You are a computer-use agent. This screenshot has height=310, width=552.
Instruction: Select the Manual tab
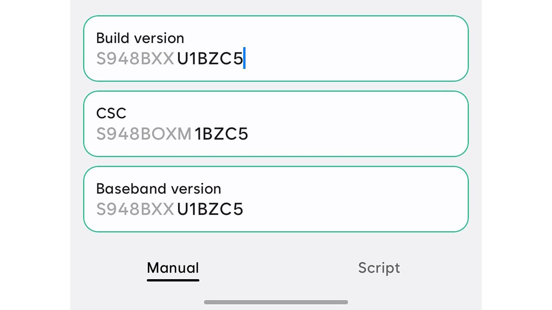point(173,268)
